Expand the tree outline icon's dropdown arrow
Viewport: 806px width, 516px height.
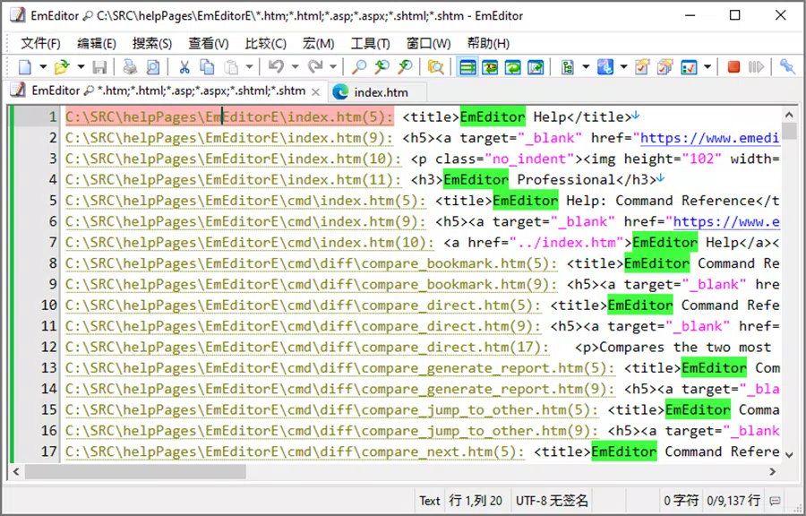(586, 67)
